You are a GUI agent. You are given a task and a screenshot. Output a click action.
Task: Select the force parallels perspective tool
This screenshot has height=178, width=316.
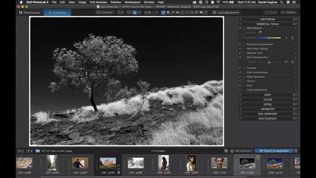(x=182, y=12)
